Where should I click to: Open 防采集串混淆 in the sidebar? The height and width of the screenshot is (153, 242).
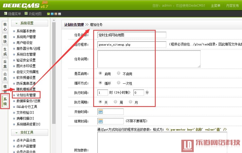coord(26,83)
